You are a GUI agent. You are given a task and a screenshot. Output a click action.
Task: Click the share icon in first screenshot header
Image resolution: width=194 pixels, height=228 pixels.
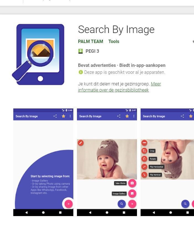coord(55,116)
